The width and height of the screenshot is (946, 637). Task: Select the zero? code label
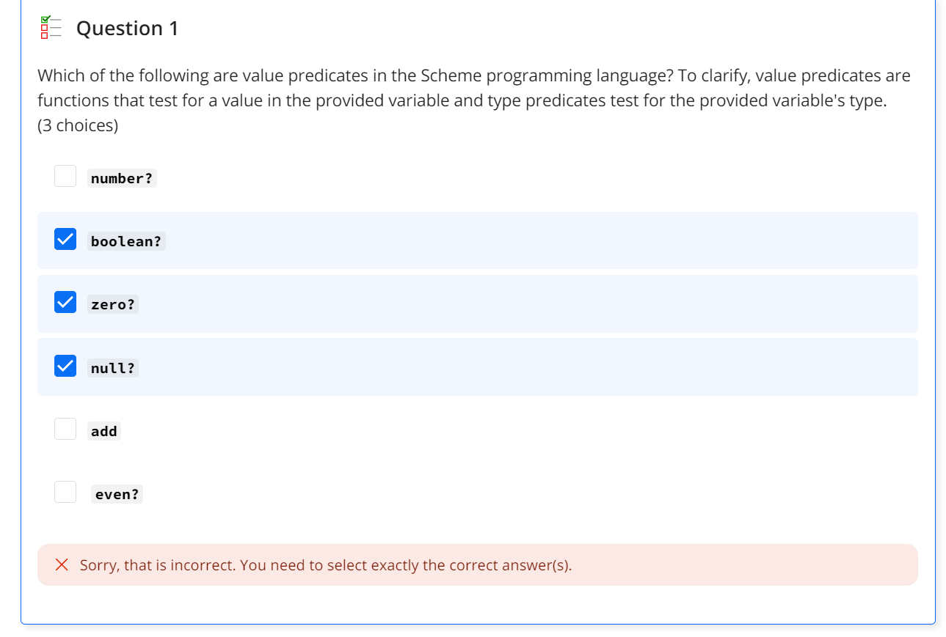click(x=113, y=304)
